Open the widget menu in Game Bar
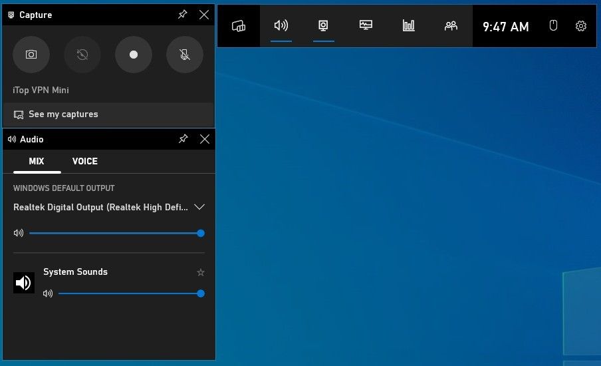The height and width of the screenshot is (366, 601). click(x=239, y=26)
